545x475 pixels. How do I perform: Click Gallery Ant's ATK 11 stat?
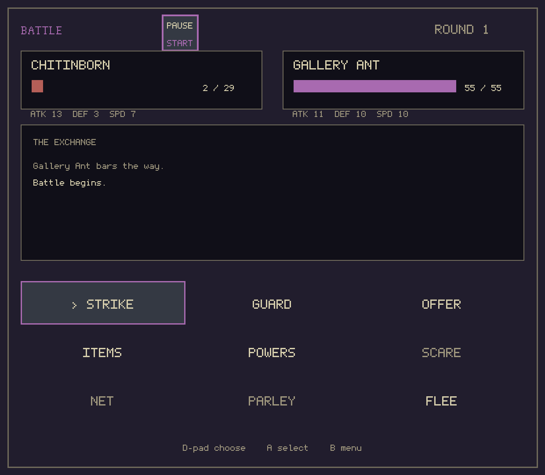(x=308, y=114)
